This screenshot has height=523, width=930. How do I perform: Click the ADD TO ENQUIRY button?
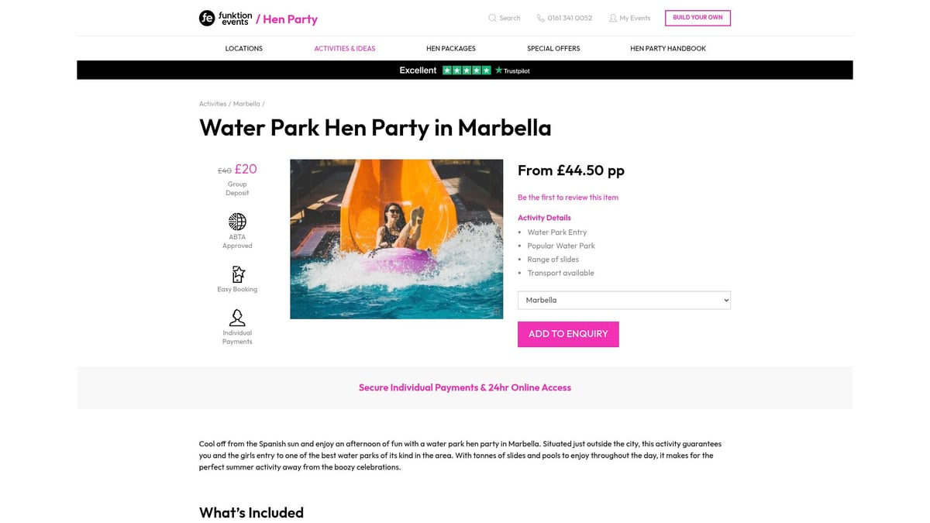coord(568,334)
